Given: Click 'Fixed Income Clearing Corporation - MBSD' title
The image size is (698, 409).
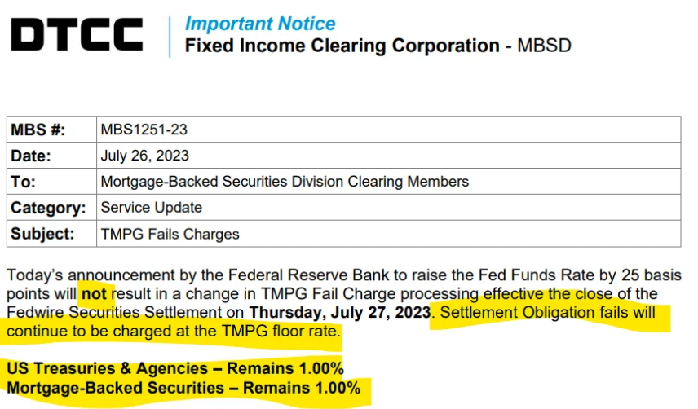Looking at the screenshot, I should (x=378, y=46).
